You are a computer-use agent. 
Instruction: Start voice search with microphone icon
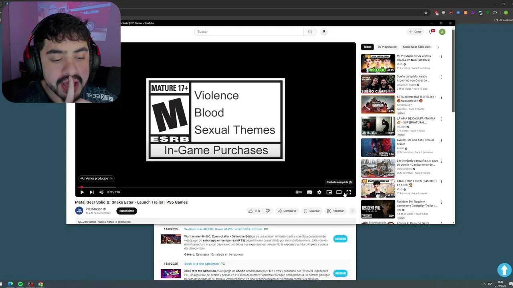pyautogui.click(x=324, y=32)
